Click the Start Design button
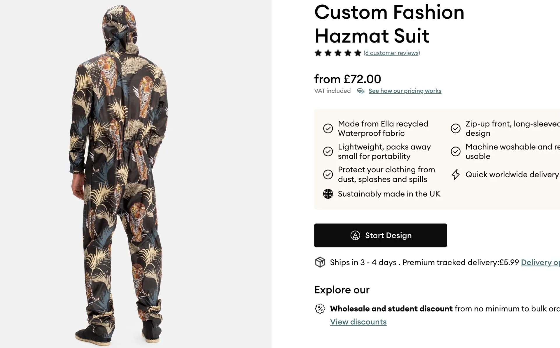 380,235
